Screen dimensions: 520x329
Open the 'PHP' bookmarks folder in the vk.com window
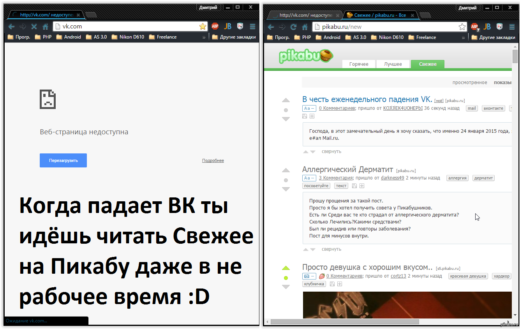tap(43, 37)
